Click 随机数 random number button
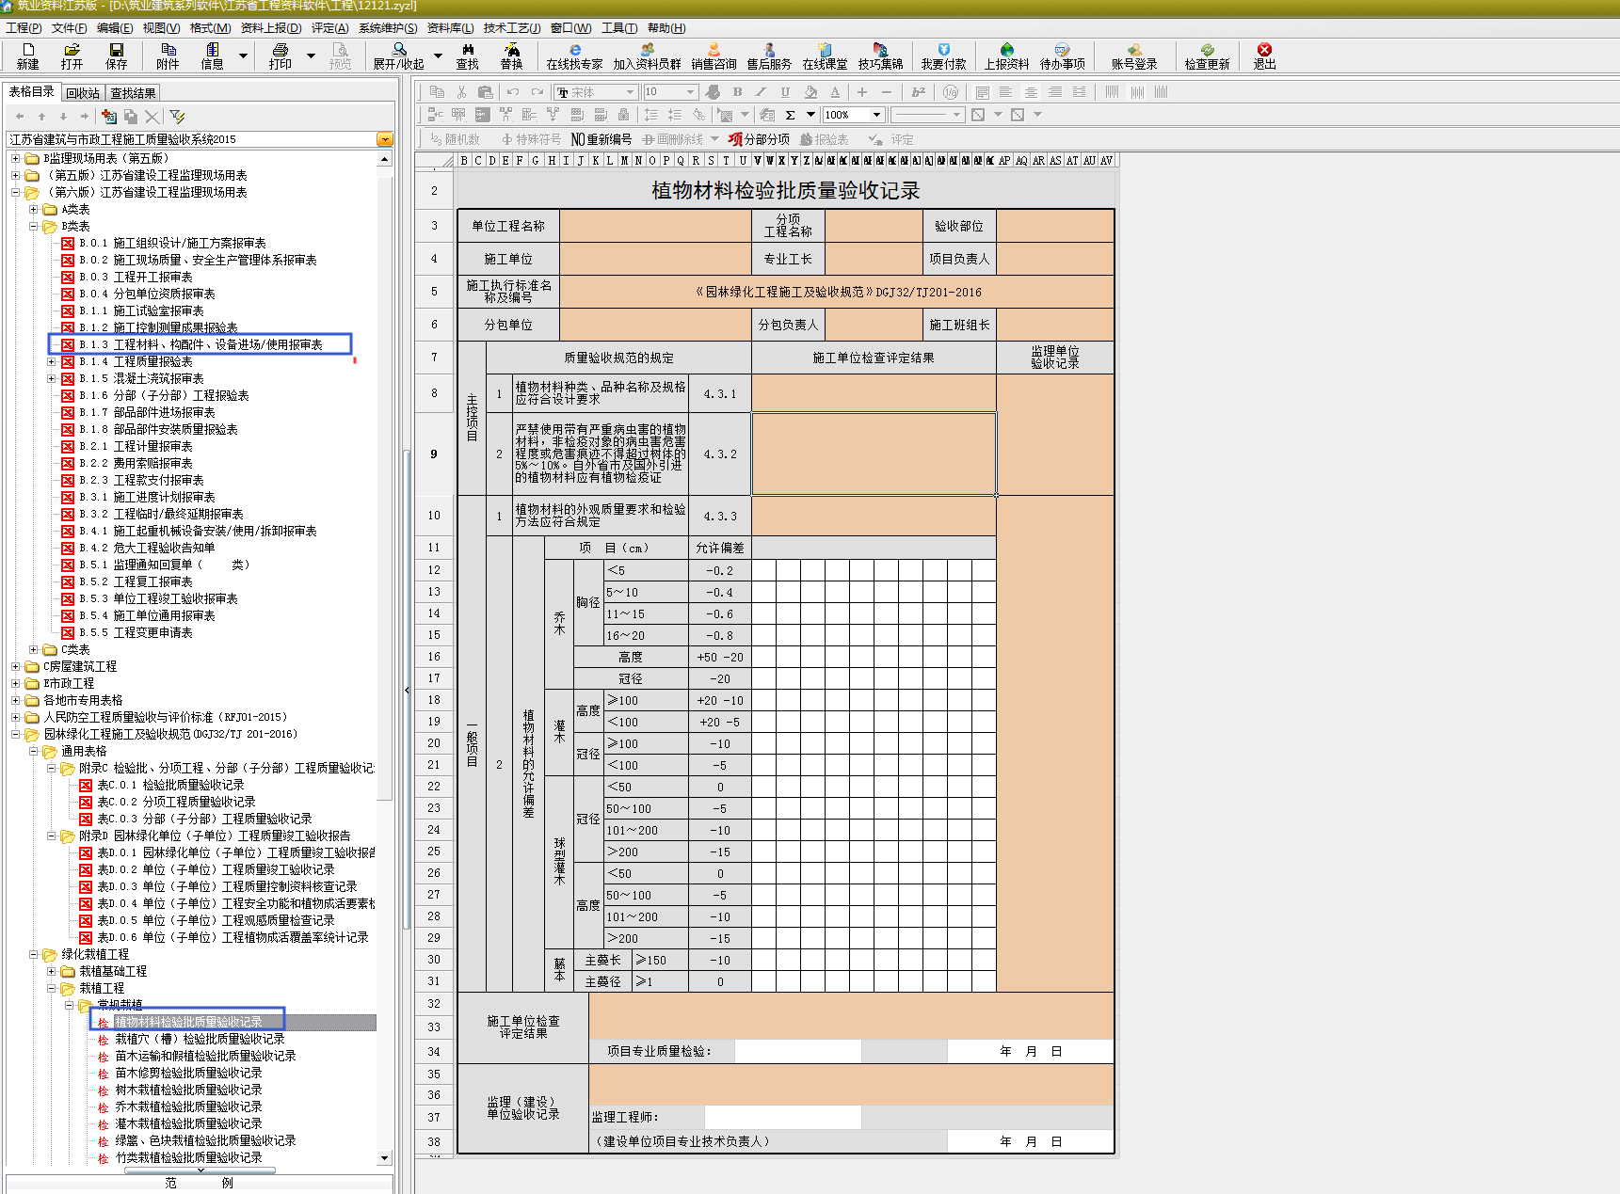 pos(455,139)
